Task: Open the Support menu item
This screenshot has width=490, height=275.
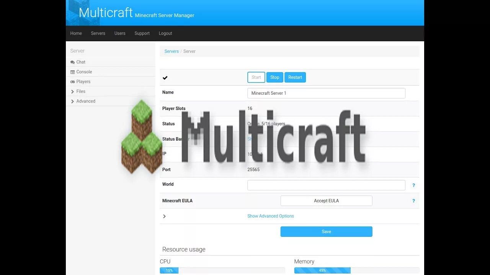Action: (142, 33)
